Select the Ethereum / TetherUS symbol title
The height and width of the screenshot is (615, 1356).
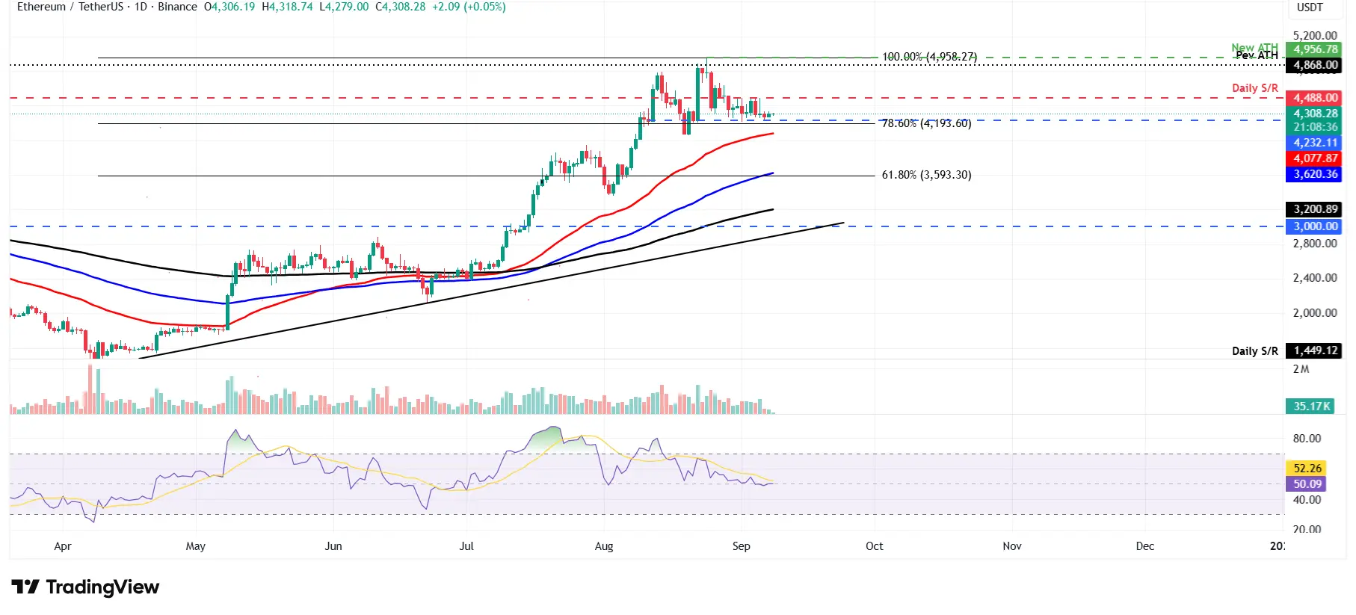[70, 7]
